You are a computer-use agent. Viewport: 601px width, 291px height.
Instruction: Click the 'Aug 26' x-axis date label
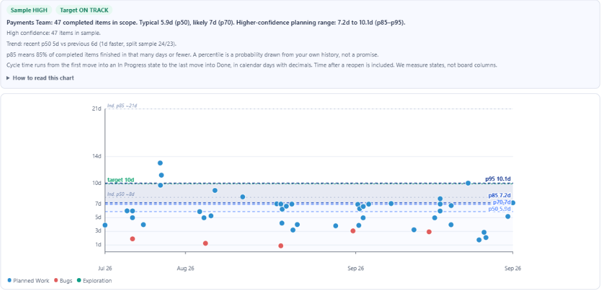pyautogui.click(x=185, y=268)
